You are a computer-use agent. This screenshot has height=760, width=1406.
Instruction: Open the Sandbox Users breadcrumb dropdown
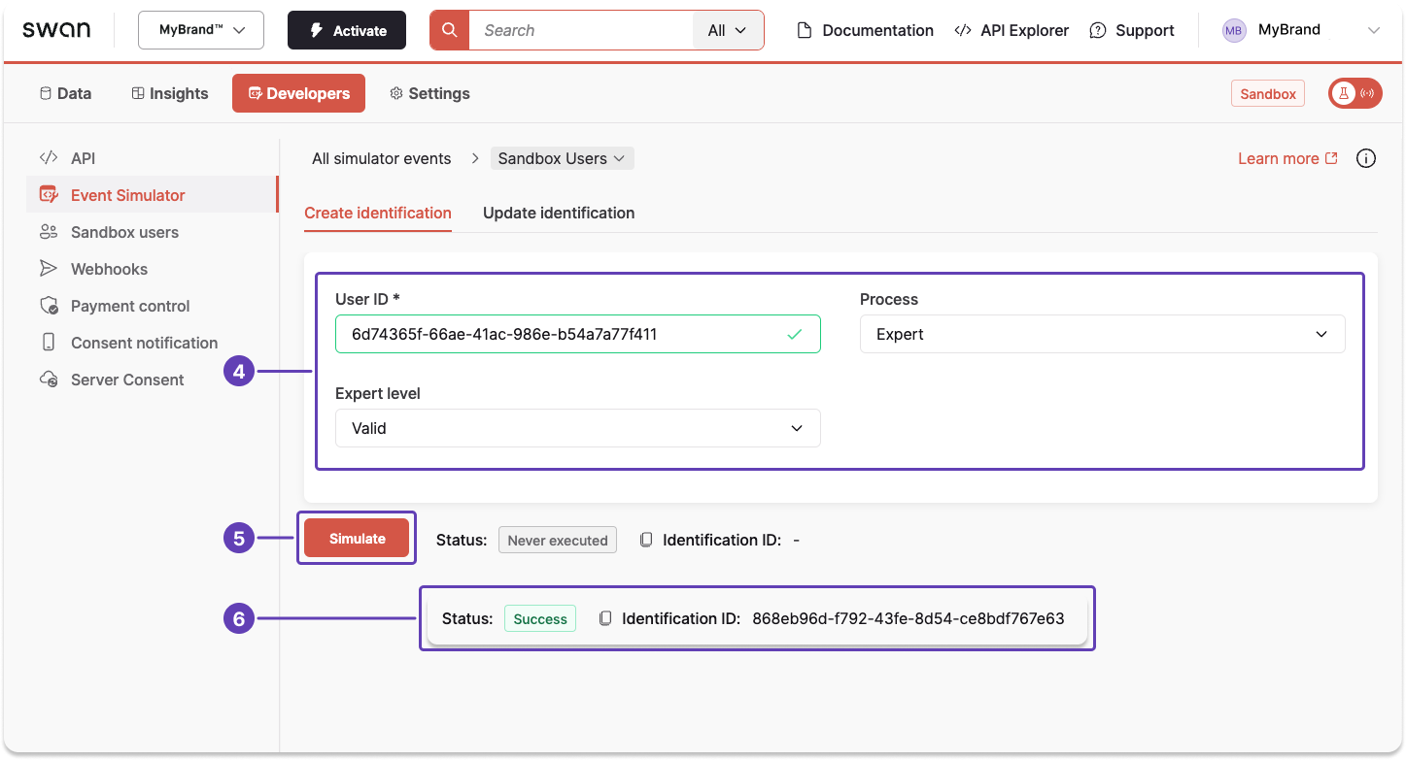click(562, 157)
